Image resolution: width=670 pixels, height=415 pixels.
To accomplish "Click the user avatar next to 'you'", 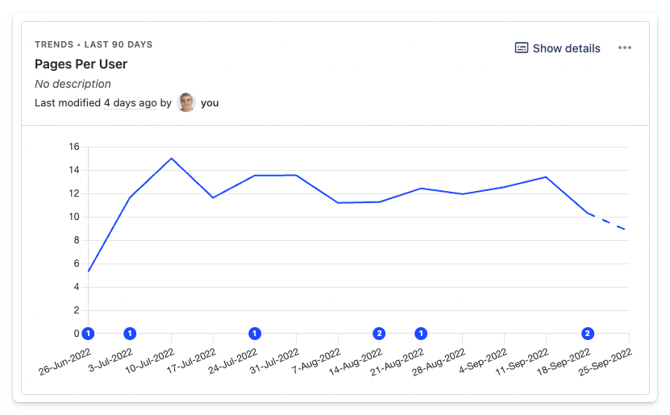I will [x=186, y=102].
